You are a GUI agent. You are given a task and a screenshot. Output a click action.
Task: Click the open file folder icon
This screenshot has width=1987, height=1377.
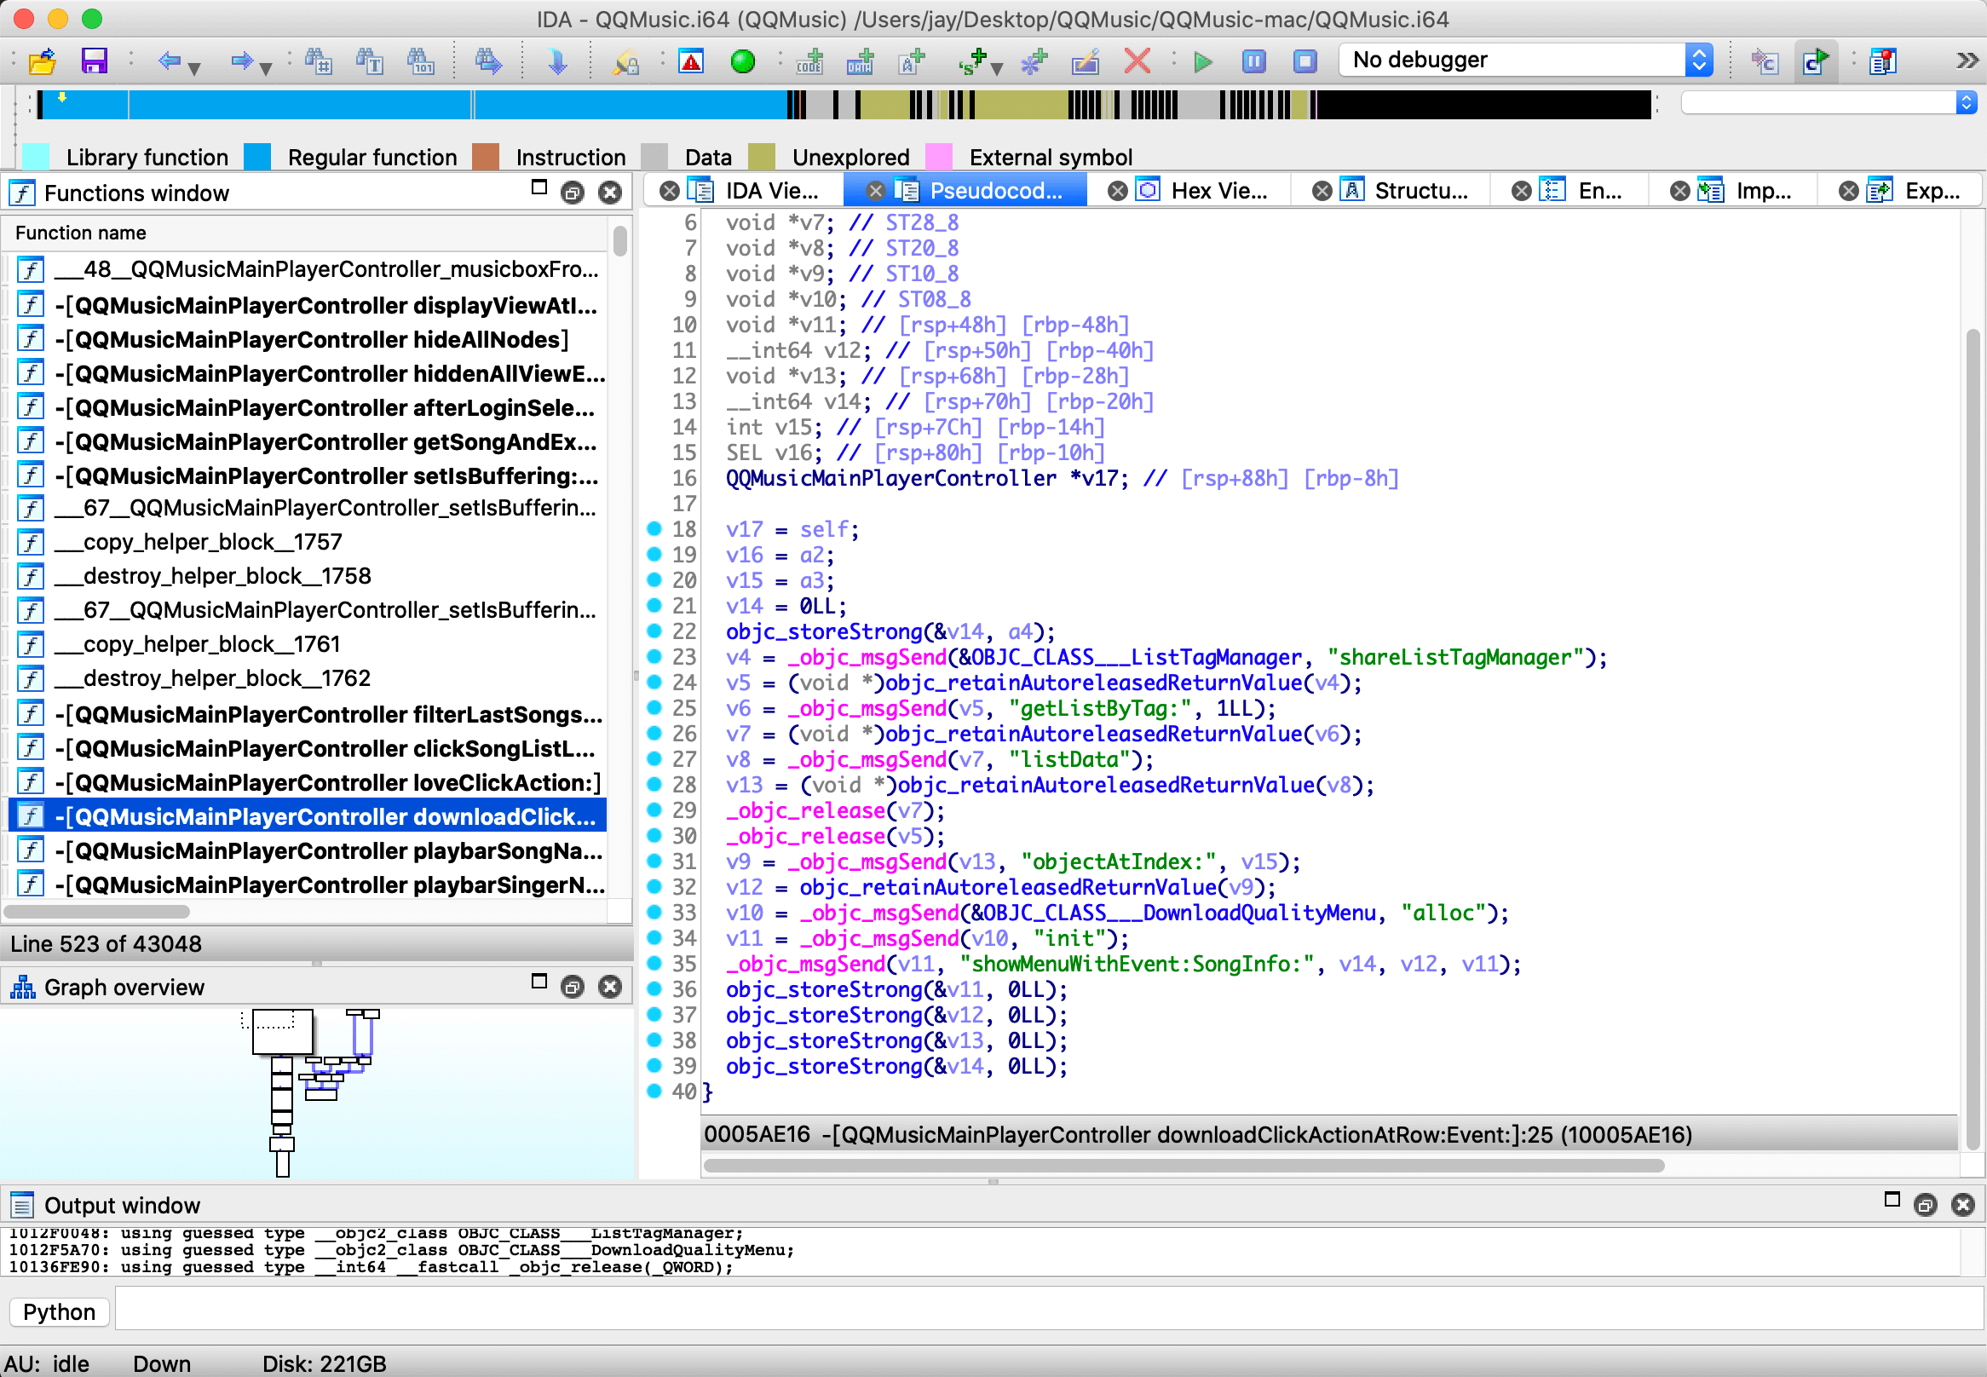click(42, 60)
